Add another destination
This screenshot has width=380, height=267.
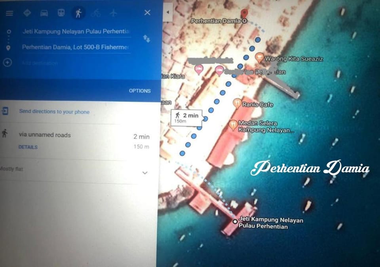pos(8,62)
